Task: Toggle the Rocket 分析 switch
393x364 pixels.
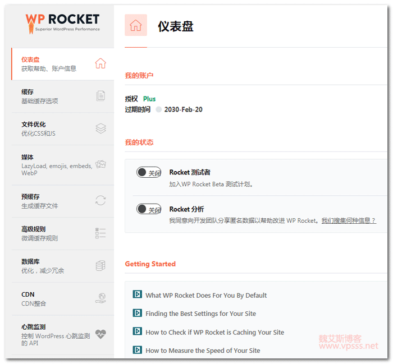Action: coord(149,209)
